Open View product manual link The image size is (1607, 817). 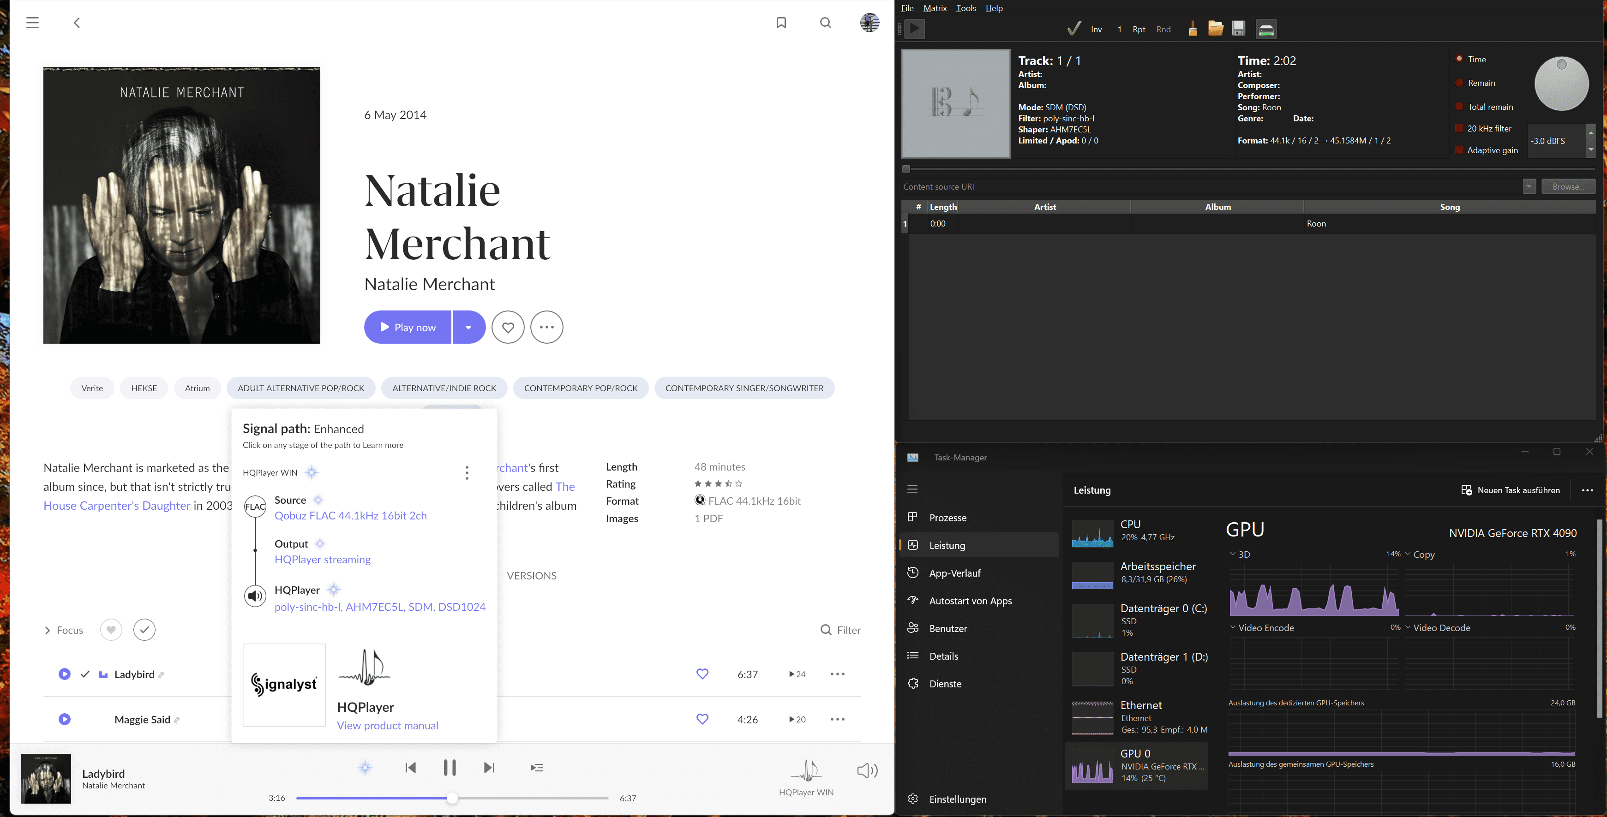(x=387, y=725)
